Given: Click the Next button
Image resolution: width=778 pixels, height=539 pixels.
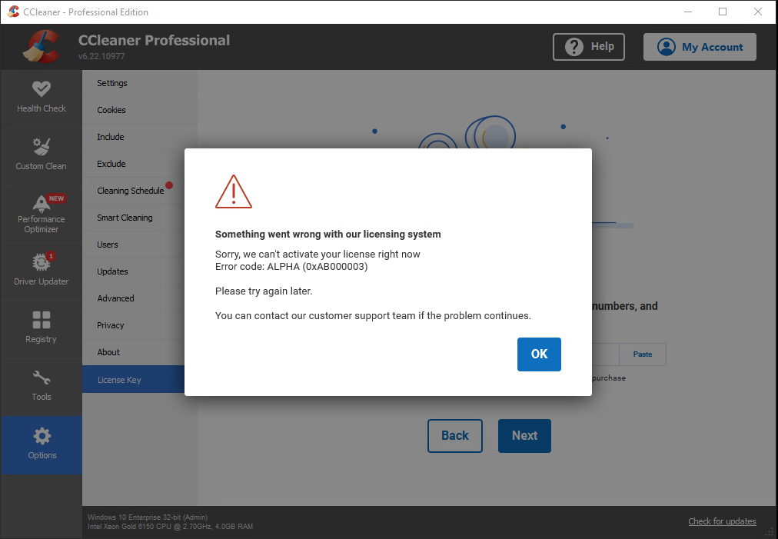Looking at the screenshot, I should click(524, 436).
